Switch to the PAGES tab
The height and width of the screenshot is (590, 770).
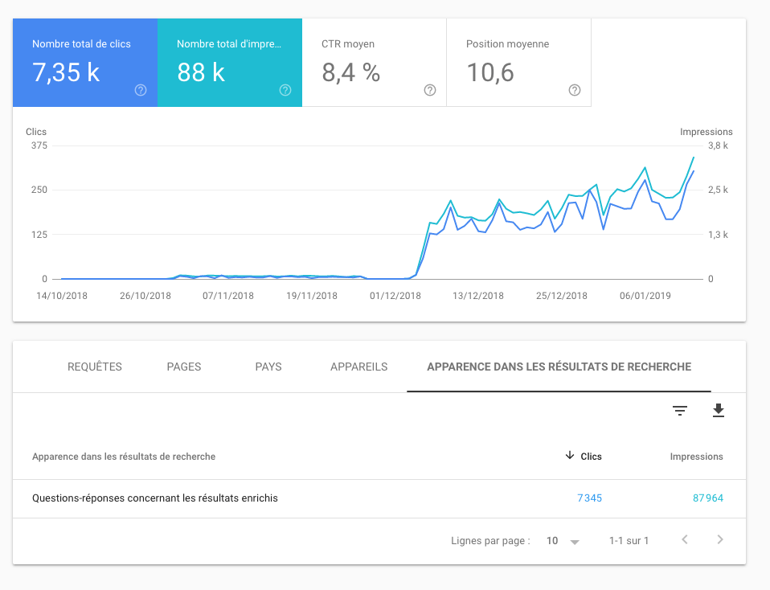(184, 367)
